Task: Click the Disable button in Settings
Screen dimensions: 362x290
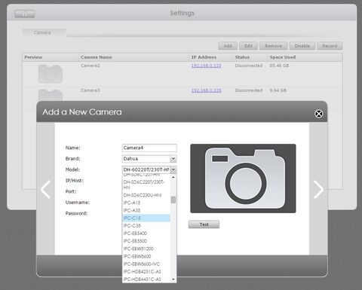Action: 302,46
